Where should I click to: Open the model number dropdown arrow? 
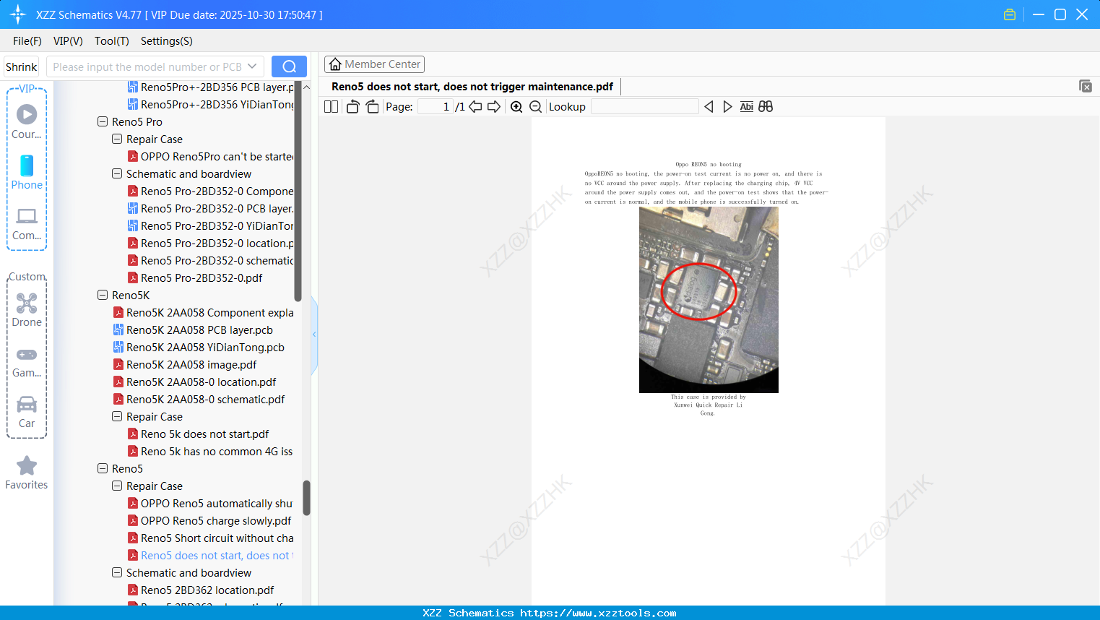coord(252,66)
